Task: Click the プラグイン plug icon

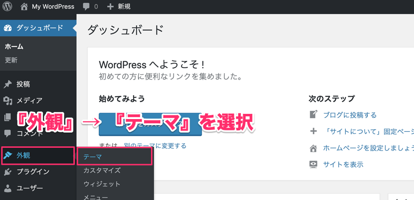Action: (8, 172)
